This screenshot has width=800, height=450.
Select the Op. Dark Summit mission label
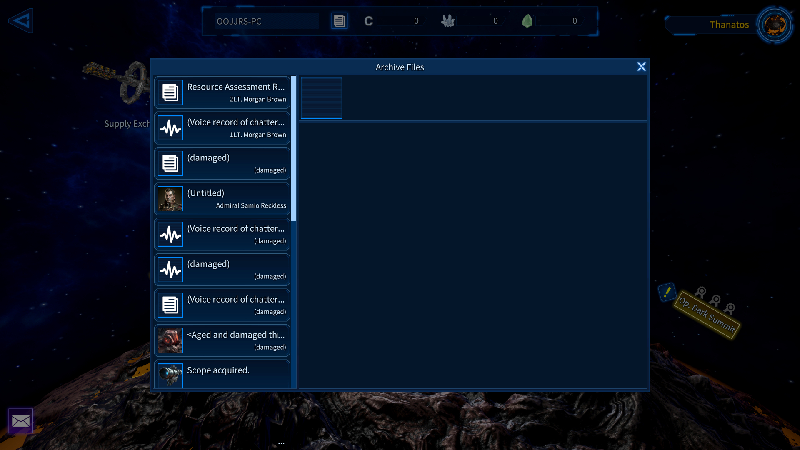click(x=707, y=314)
